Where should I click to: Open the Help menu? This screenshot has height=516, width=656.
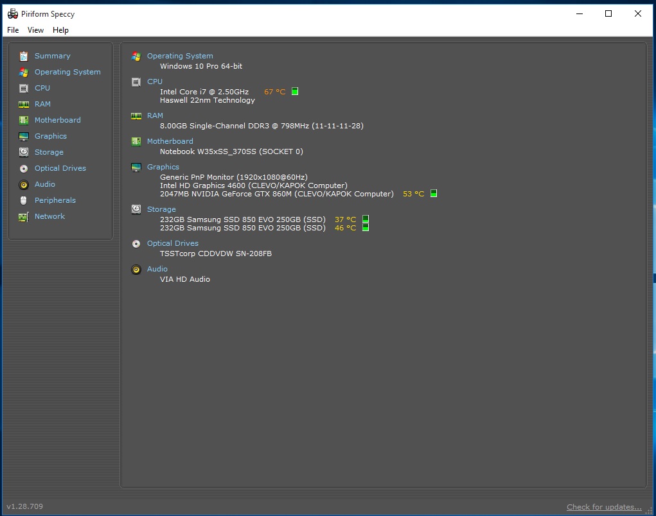60,30
